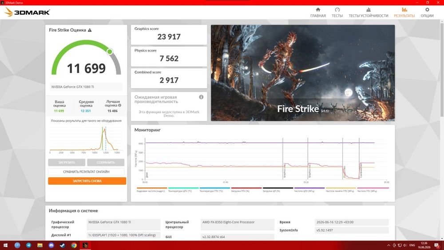Show hidden system tray icons

pos(388,245)
